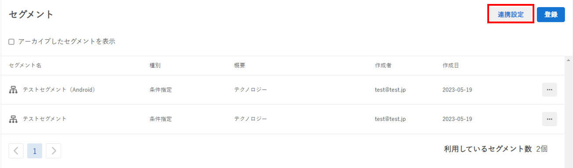Click the 種別 column header
The width and height of the screenshot is (573, 168).
(155, 66)
